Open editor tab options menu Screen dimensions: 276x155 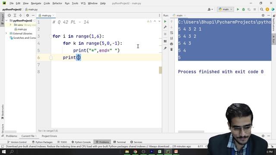(159, 15)
